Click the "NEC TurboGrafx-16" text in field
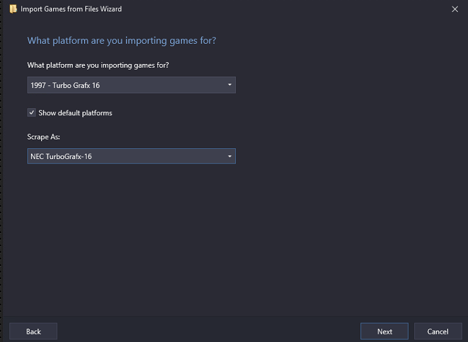This screenshot has width=468, height=342. coord(61,156)
